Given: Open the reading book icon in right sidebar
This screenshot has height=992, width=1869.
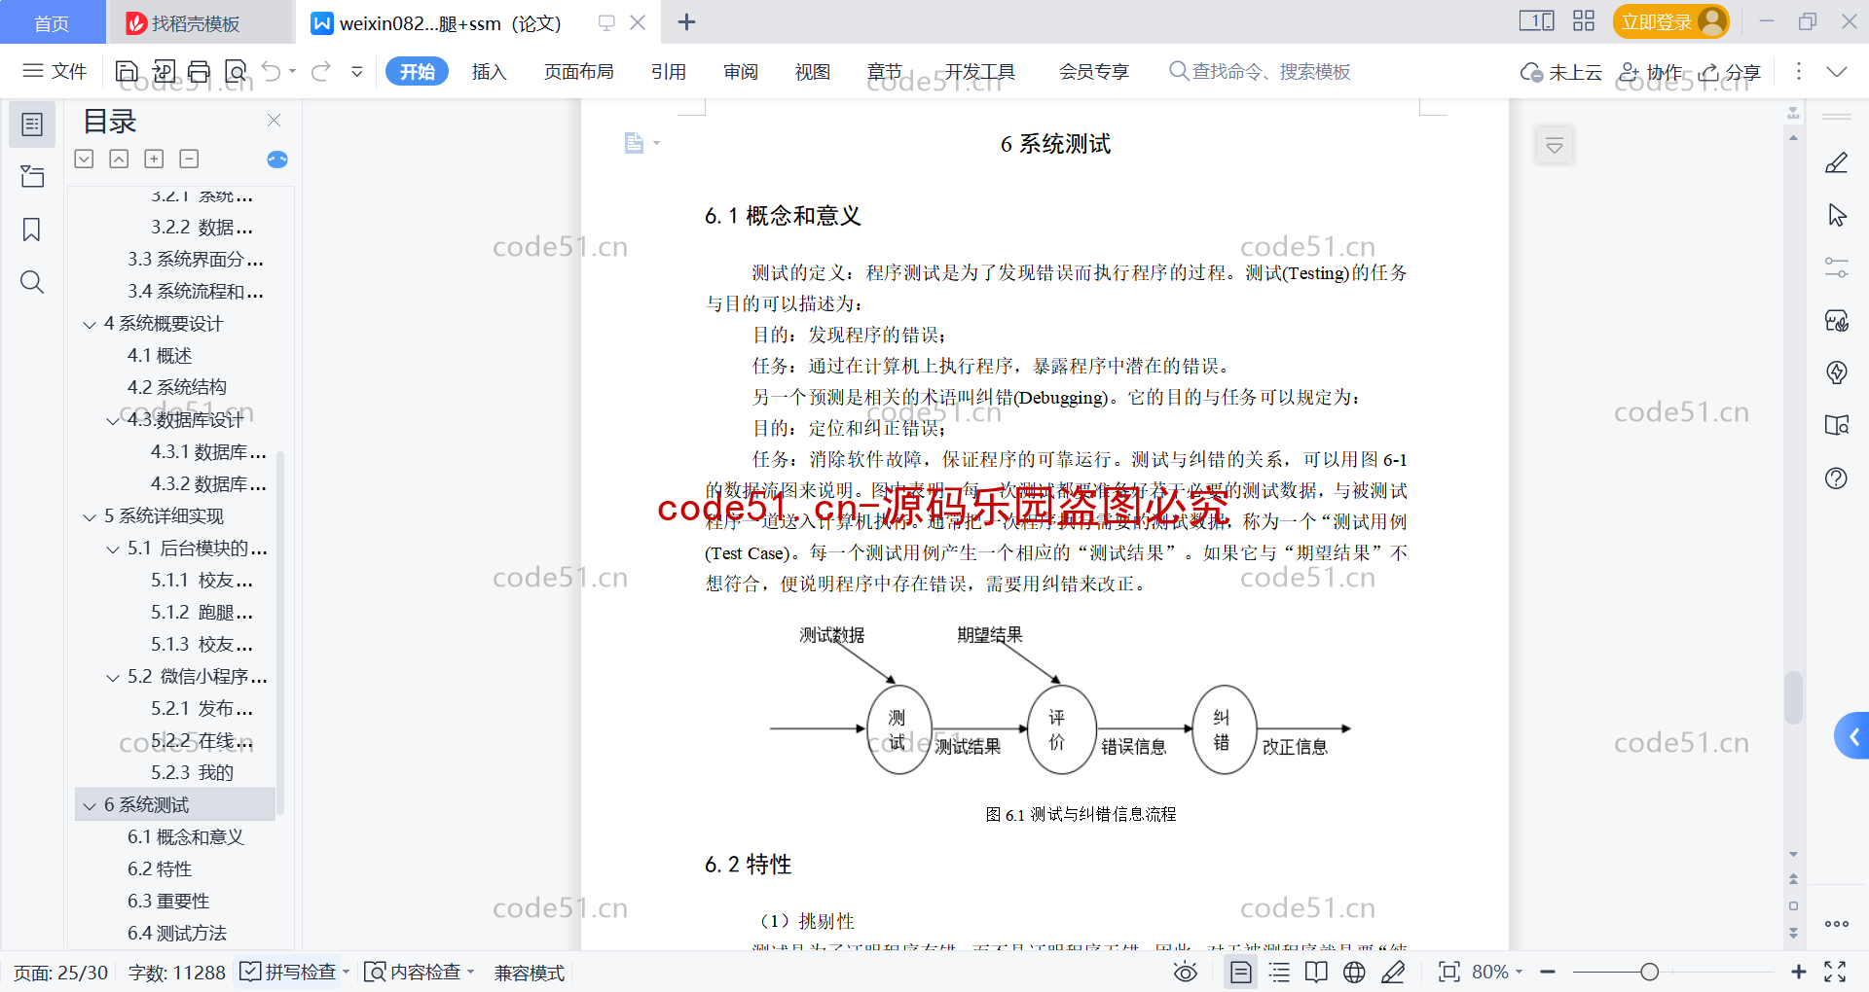Looking at the screenshot, I should pos(1837,425).
